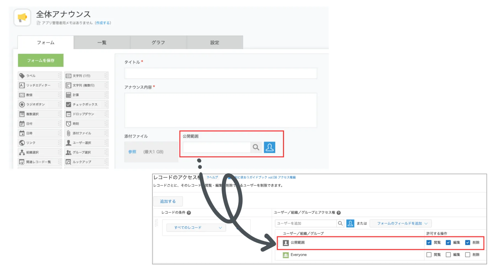The width and height of the screenshot is (493, 277).
Task: Click the リンク field icon
Action: [23, 143]
